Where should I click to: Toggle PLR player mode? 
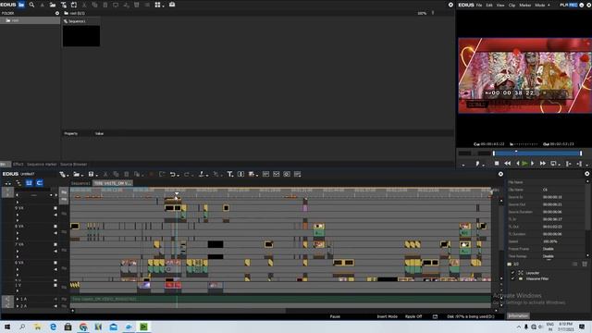564,5
